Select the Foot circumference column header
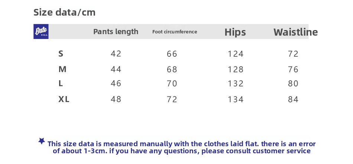This screenshot has width=353, height=164. coord(175,32)
